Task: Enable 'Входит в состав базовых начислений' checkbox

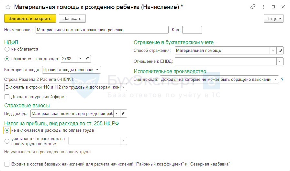Action: [7, 164]
